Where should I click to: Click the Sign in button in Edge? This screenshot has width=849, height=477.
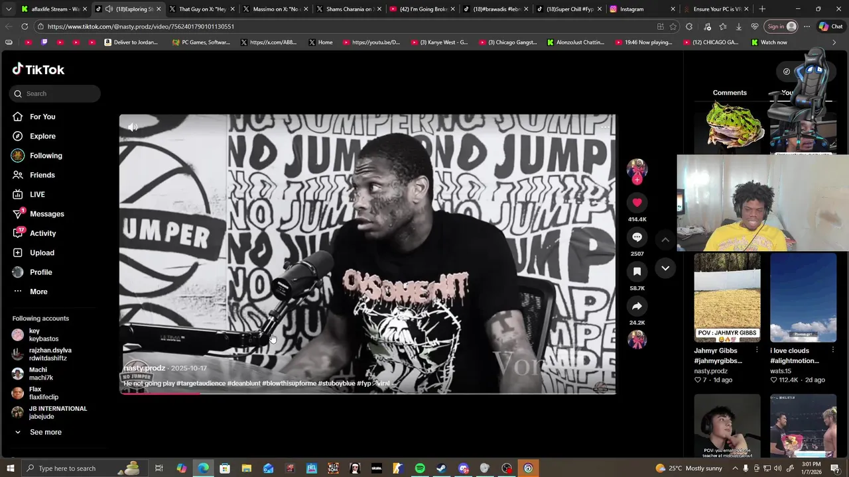tap(781, 26)
